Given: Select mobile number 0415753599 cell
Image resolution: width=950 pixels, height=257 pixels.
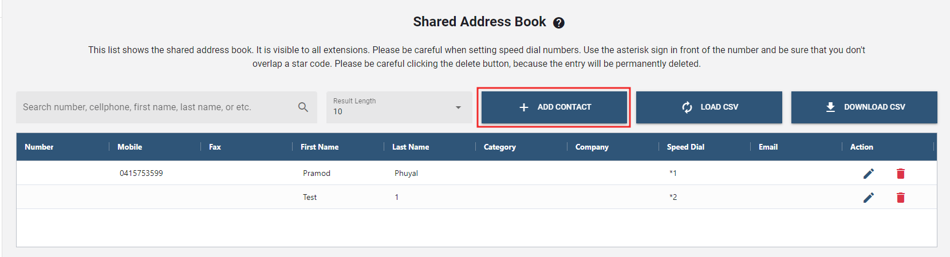Looking at the screenshot, I should click(x=141, y=174).
